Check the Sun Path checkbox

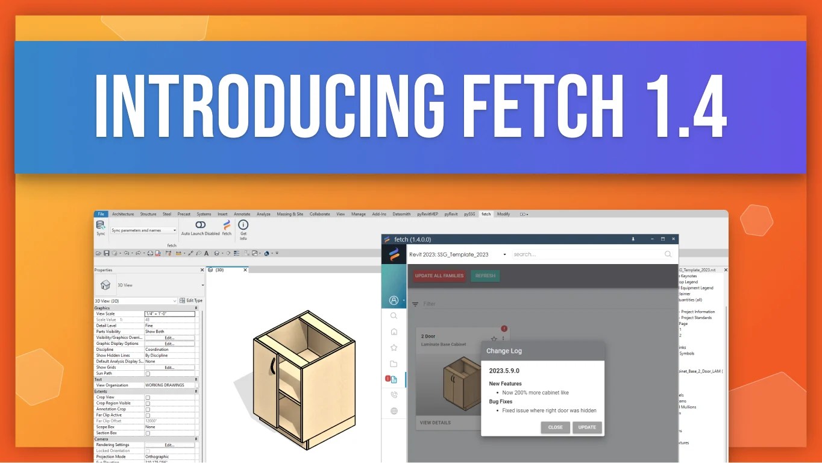[148, 373]
